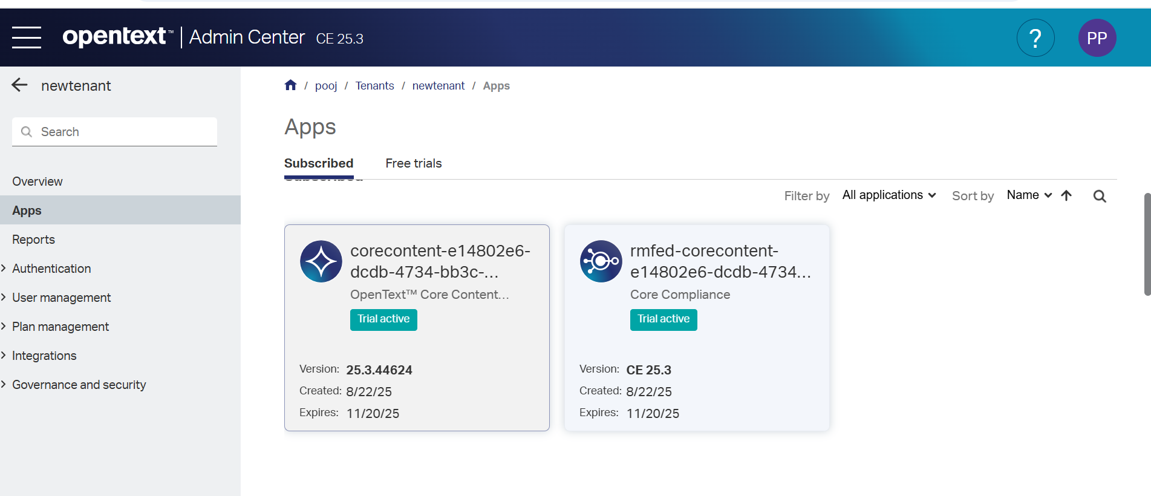Open the newtenant breadcrumb link

[439, 86]
